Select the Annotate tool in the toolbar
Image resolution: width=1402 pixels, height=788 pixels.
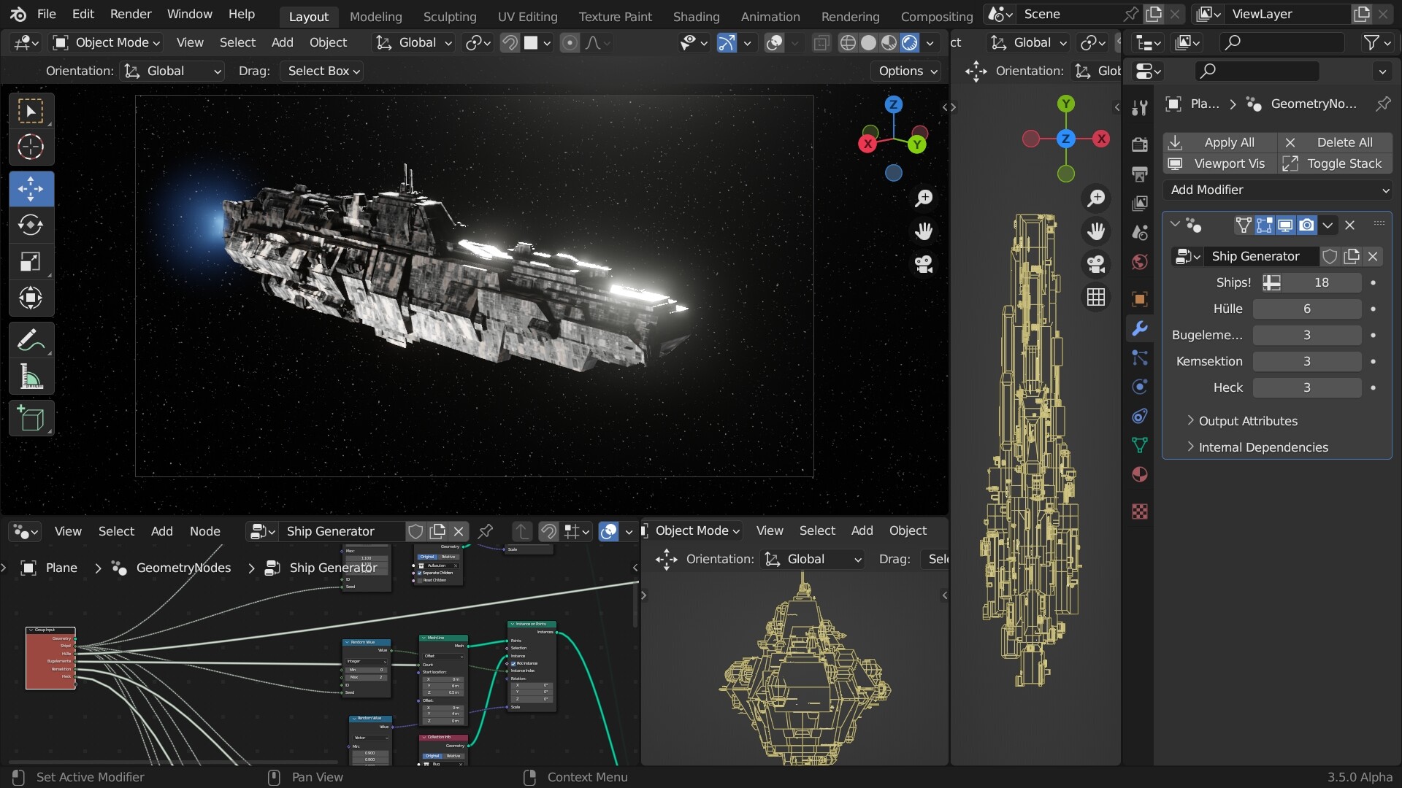pyautogui.click(x=31, y=339)
